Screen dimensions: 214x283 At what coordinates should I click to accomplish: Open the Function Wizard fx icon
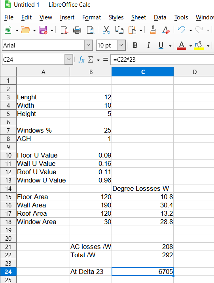[81, 59]
